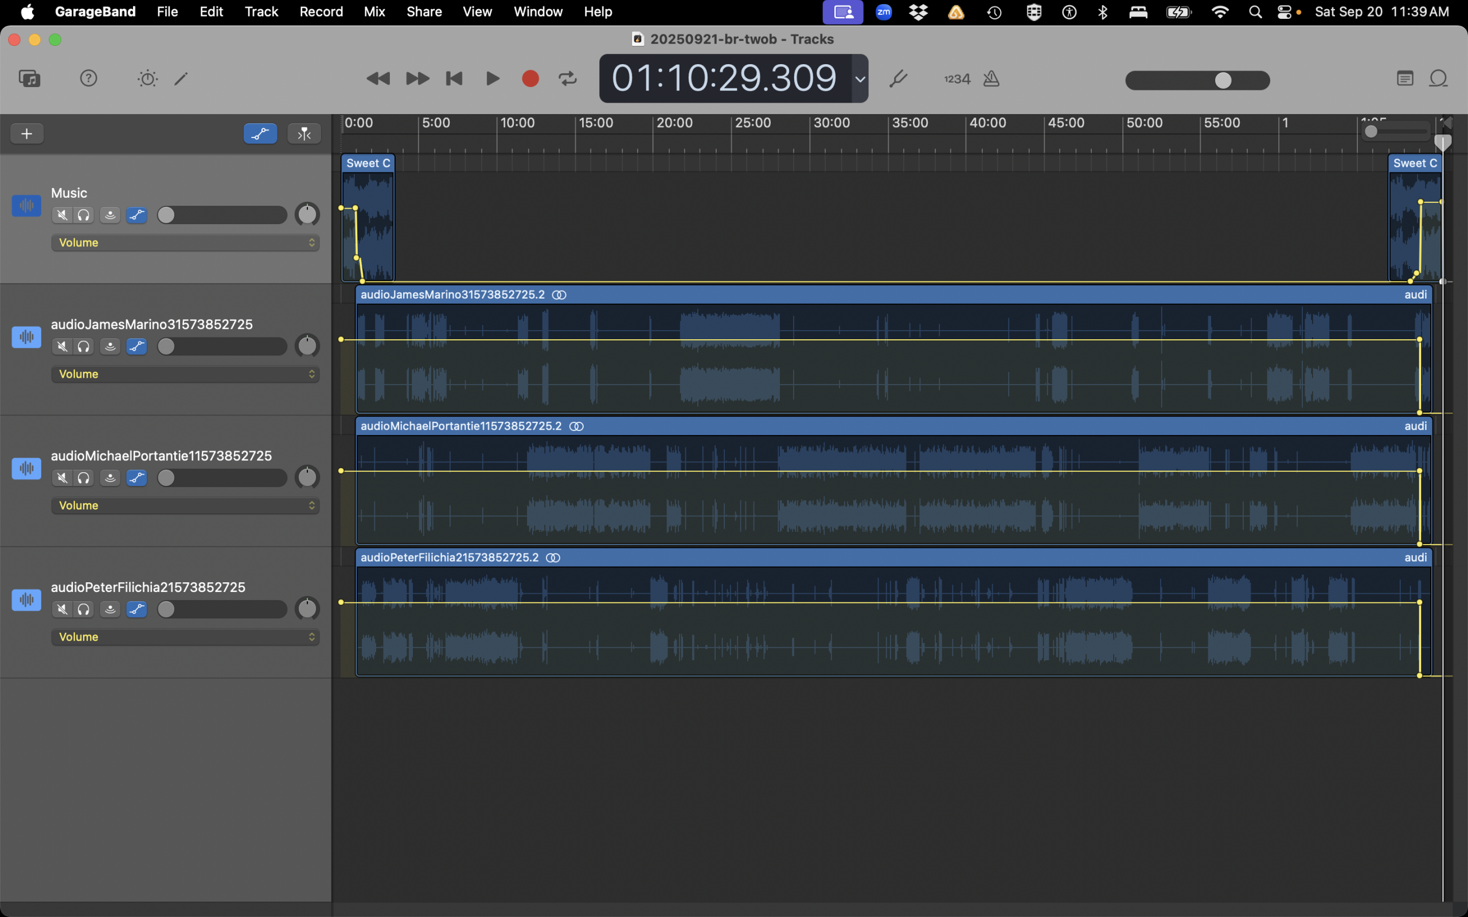Click audioPeterFilichia track icon

26,600
